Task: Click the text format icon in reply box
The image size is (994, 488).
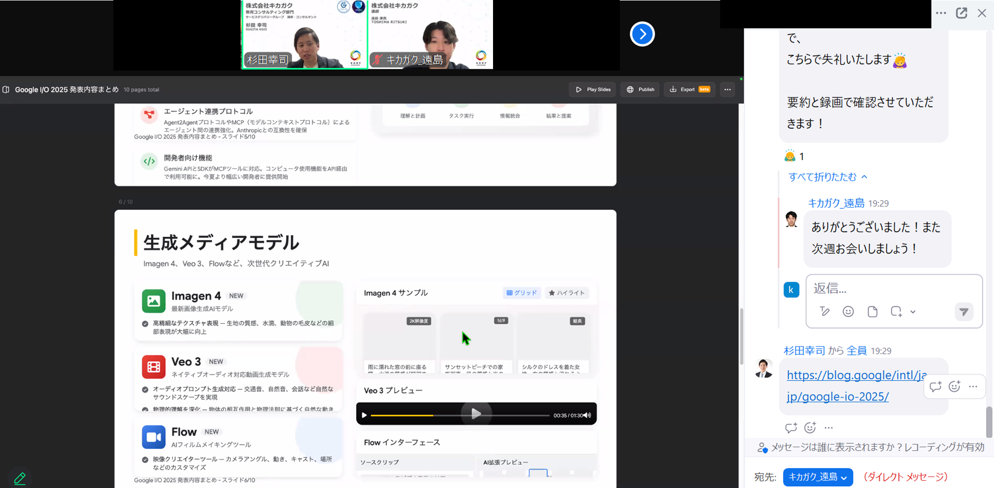Action: click(825, 312)
